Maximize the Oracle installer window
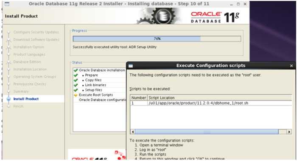Screen dimensions: 297x161 (238, 4)
